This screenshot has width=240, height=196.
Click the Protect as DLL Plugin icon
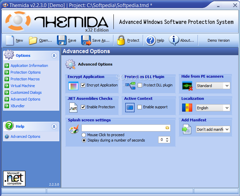130,86
